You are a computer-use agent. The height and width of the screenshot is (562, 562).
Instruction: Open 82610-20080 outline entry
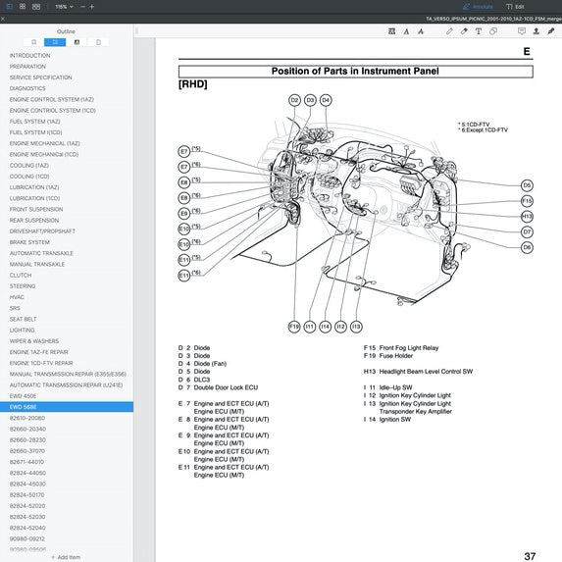pyautogui.click(x=27, y=418)
